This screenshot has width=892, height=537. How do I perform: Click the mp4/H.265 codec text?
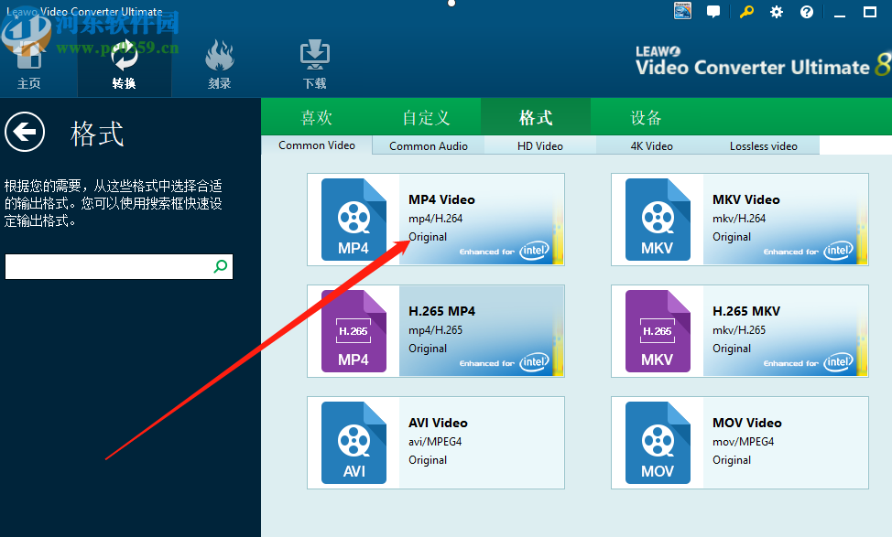point(435,330)
